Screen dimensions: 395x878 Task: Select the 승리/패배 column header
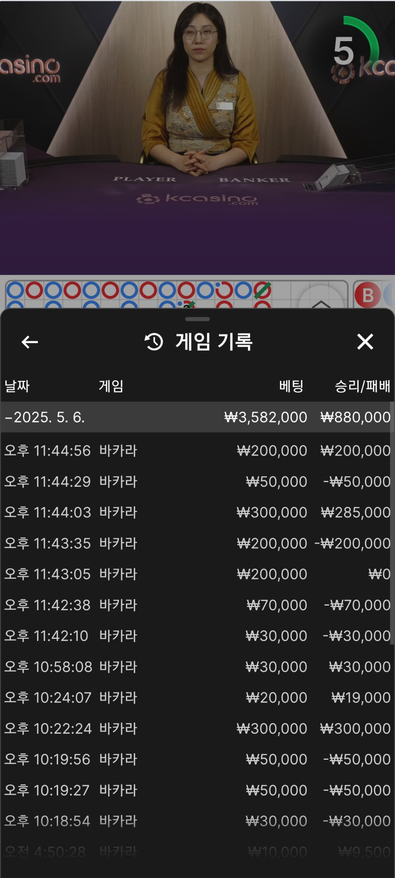[x=362, y=386]
